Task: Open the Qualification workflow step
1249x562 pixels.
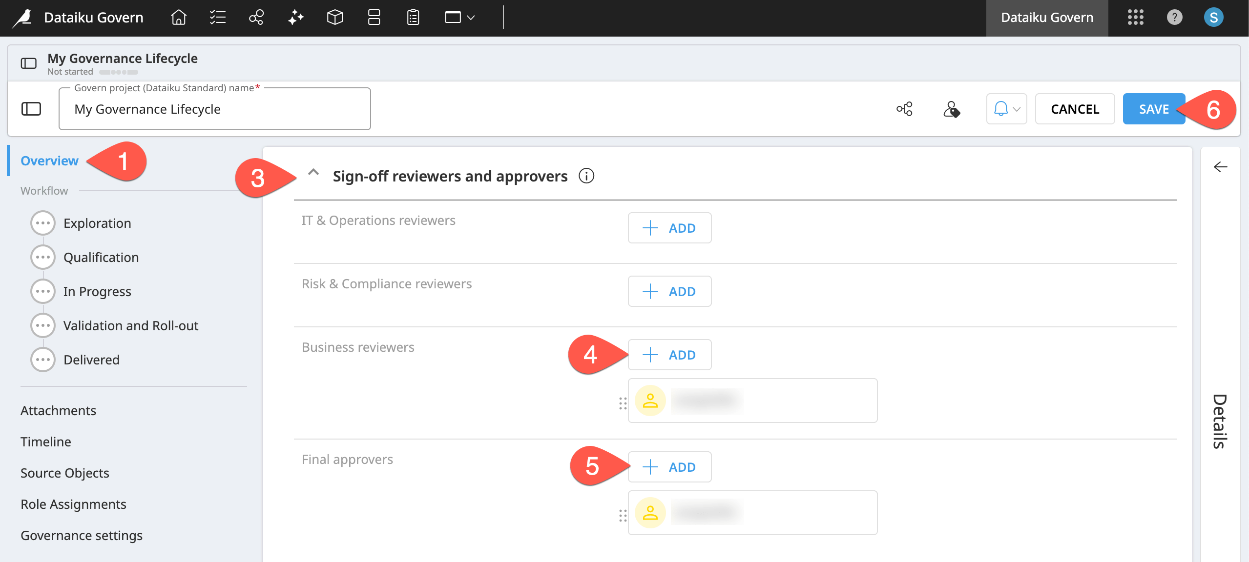Action: pos(101,257)
